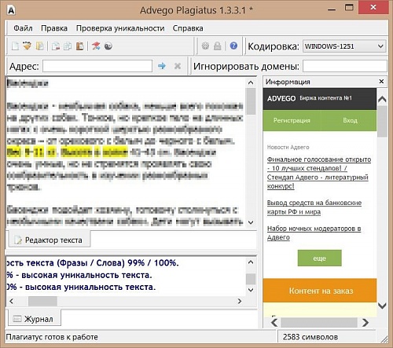Screen dimensions: 393x348
Task: Click the Игнорировать домены input field
Action: (345, 66)
